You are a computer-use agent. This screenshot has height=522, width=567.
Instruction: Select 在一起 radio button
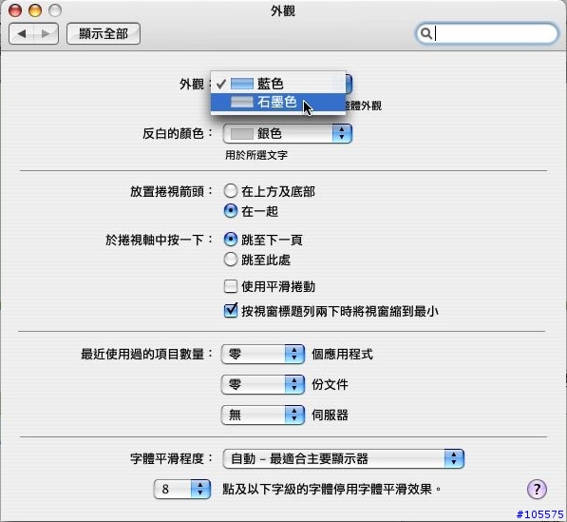231,211
